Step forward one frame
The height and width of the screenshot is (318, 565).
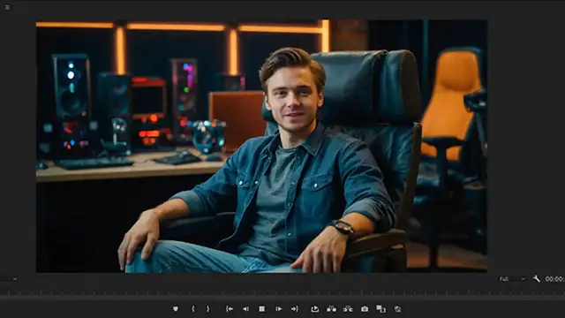pyautogui.click(x=279, y=309)
